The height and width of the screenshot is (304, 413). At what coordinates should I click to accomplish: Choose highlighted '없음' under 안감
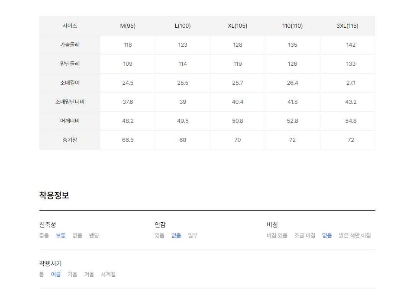(176, 235)
